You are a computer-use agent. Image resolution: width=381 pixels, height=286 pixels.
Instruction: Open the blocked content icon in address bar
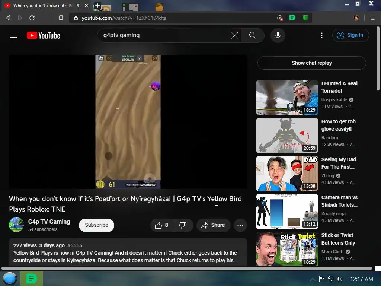pyautogui.click(x=280, y=18)
